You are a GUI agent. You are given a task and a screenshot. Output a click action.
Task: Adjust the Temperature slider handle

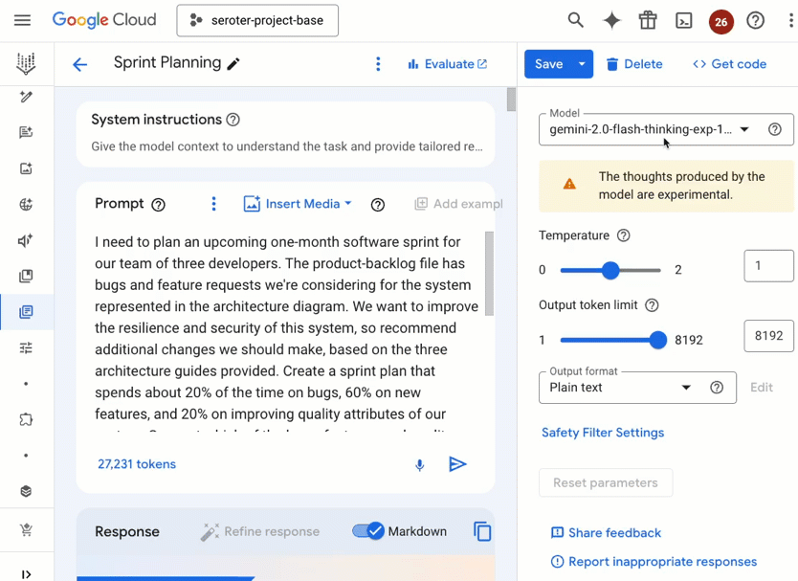[610, 271]
